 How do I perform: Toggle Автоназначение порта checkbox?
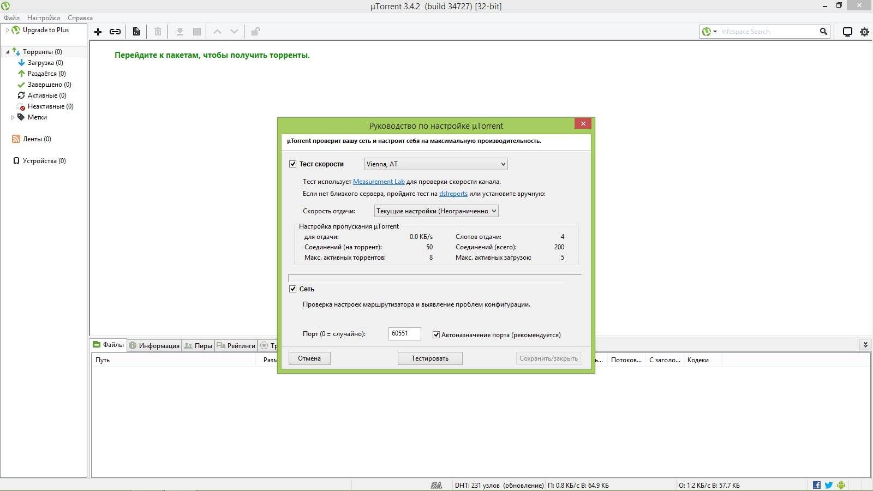(x=436, y=335)
